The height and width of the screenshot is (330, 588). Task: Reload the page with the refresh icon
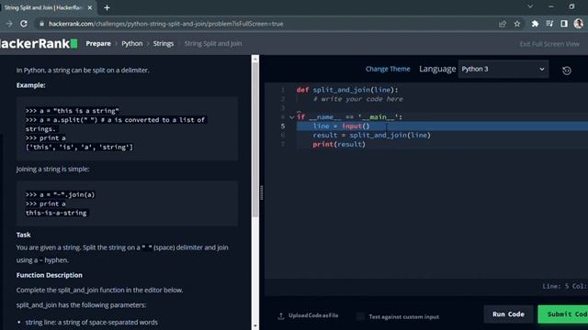tap(24, 24)
